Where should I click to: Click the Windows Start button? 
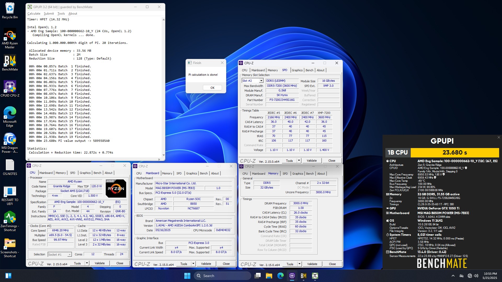point(187,276)
